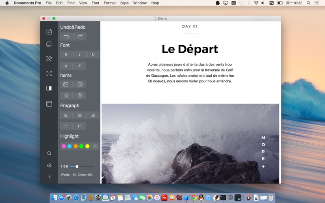The width and height of the screenshot is (325, 203).
Task: Click the zoom slider handle at 113%
Action: (x=77, y=166)
